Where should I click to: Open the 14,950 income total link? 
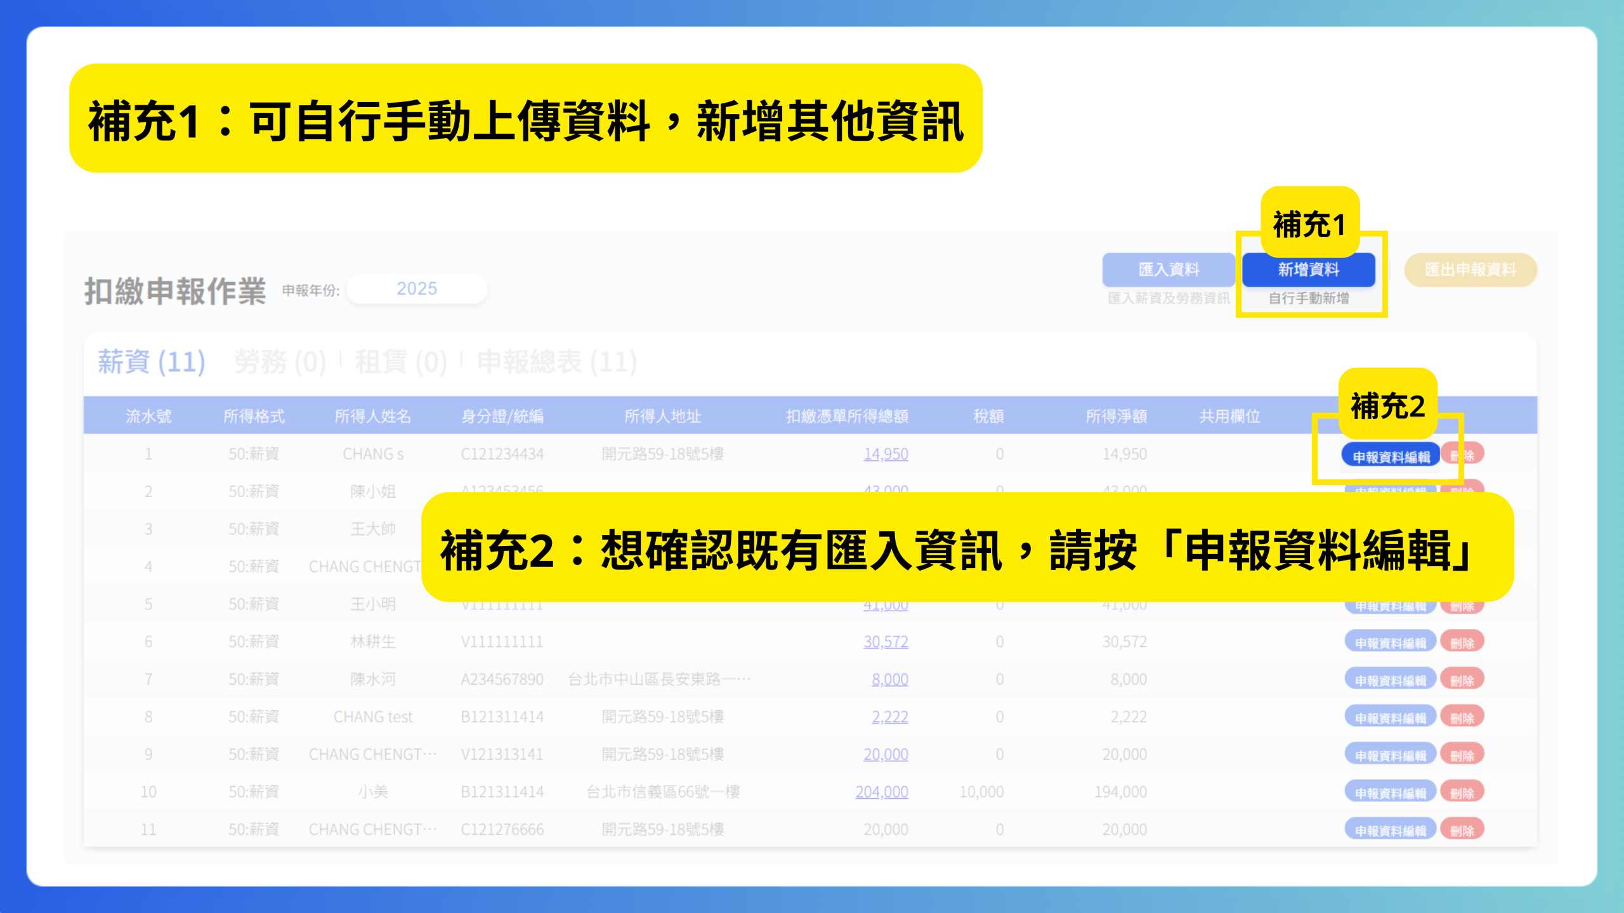click(x=886, y=454)
